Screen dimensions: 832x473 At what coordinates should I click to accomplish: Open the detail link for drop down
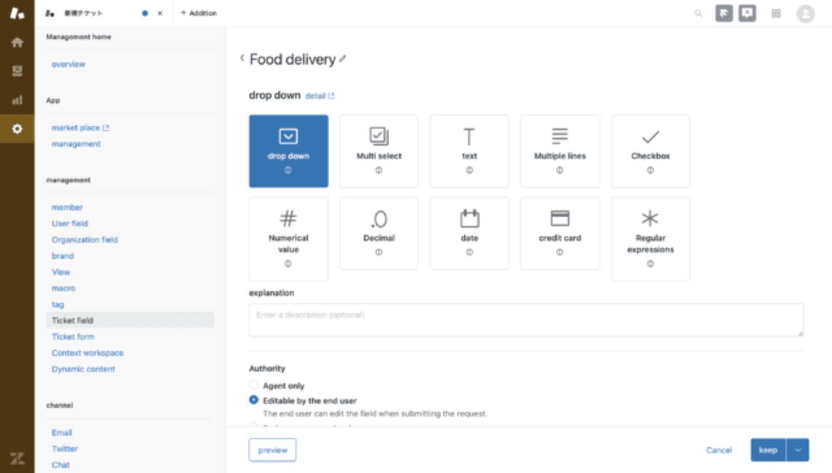click(318, 96)
